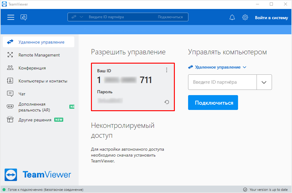
Task: Click the Remote Management icon
Action: tap(10, 55)
